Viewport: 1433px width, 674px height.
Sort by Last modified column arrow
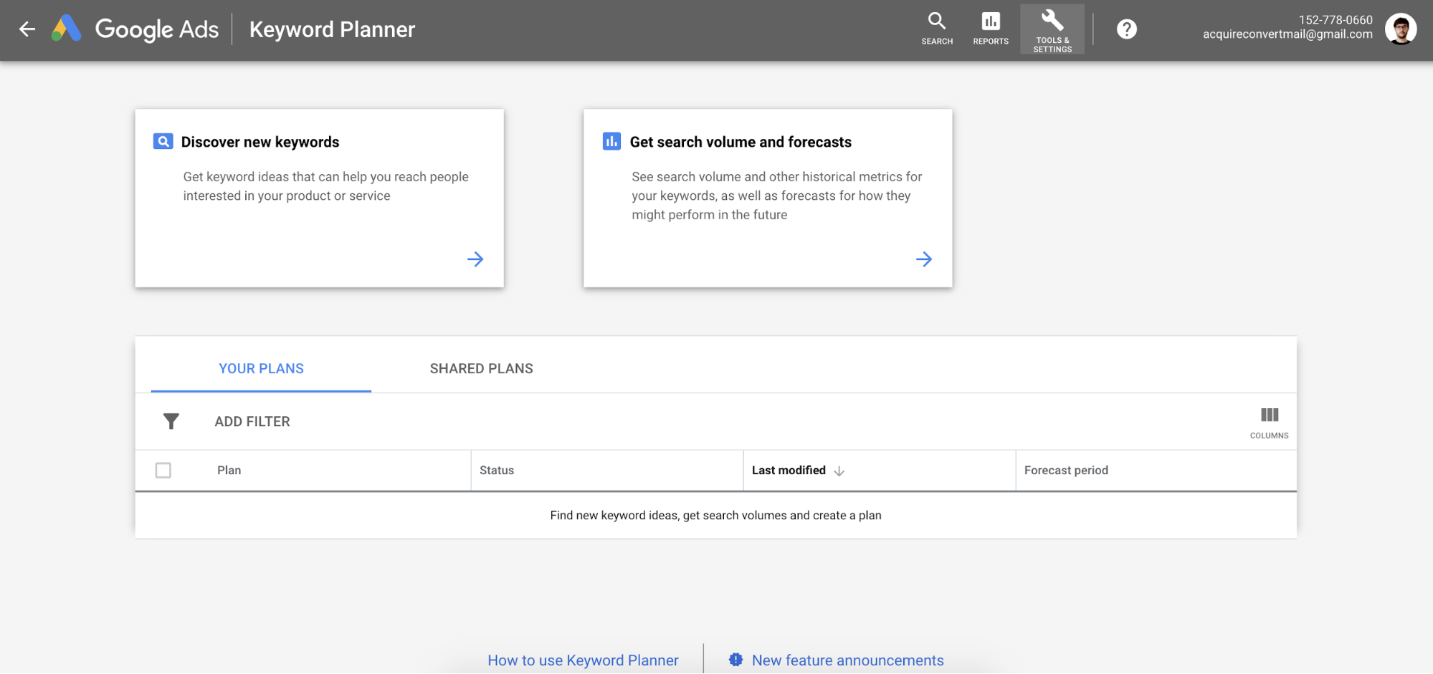point(839,471)
